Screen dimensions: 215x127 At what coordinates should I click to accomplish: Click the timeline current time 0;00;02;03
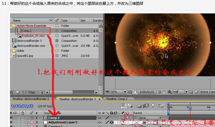pyautogui.click(x=22, y=106)
